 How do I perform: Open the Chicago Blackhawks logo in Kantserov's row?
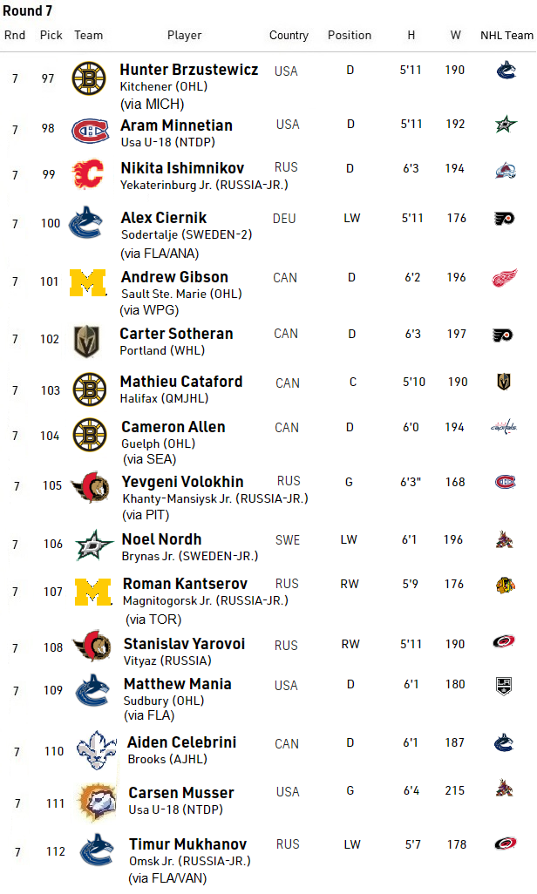[x=505, y=585]
